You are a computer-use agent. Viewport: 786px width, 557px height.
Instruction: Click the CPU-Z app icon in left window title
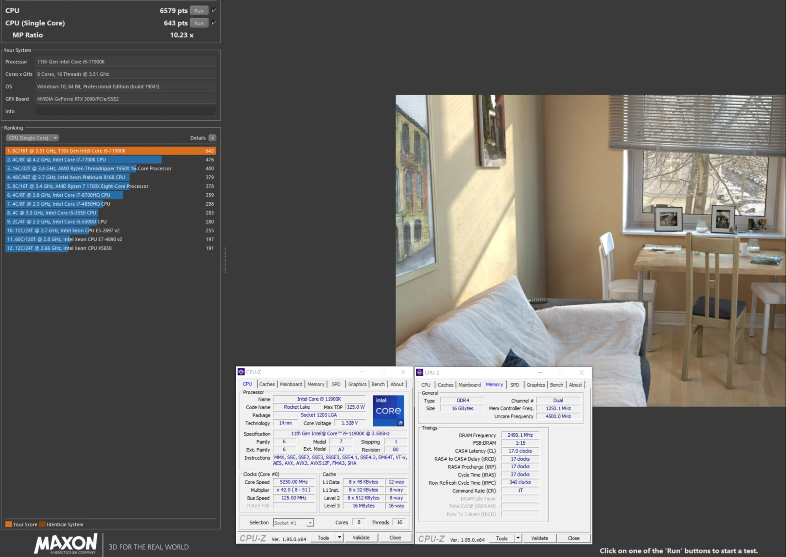tap(241, 372)
